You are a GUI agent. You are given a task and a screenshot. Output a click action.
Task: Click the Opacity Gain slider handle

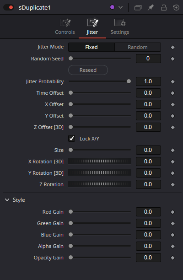(x=71, y=257)
